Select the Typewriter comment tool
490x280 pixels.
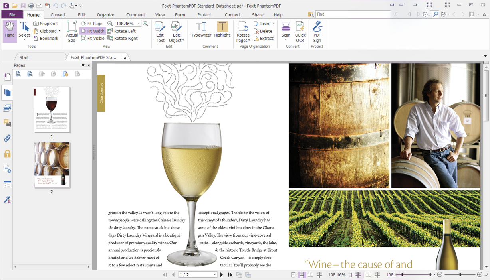201,30
